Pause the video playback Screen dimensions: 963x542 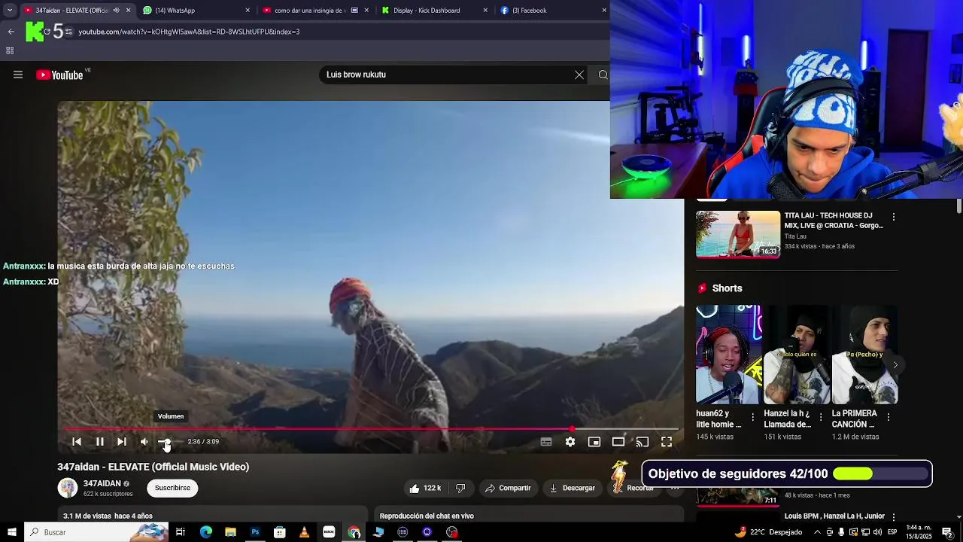click(x=99, y=442)
